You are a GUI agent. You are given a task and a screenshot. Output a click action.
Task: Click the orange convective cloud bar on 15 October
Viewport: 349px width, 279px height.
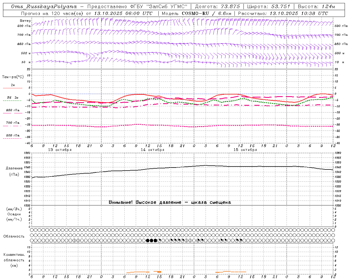[x=231, y=272]
